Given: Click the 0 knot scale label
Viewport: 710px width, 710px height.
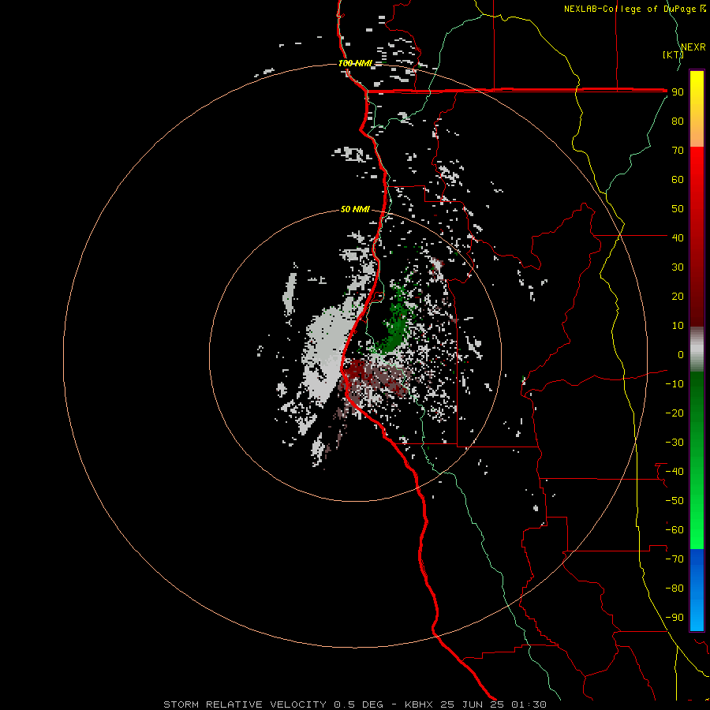Looking at the screenshot, I should [681, 354].
